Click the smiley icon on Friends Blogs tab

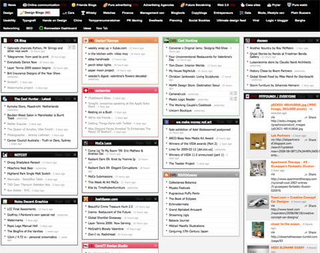point(73,5)
